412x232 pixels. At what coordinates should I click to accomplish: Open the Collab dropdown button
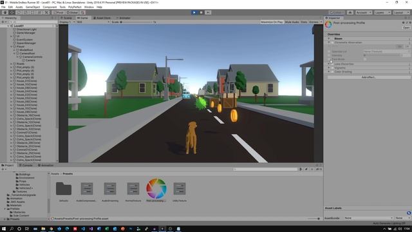tap(337, 12)
